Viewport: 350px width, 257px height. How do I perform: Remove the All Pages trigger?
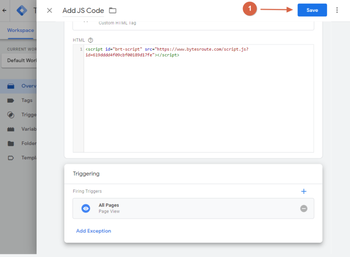[304, 209]
